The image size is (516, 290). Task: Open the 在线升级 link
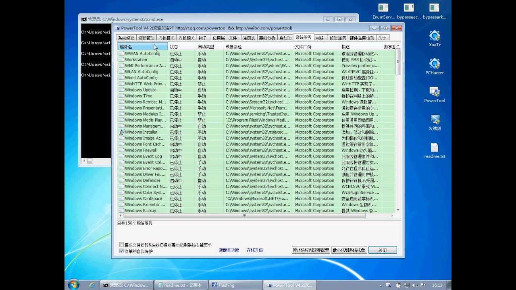click(255, 250)
